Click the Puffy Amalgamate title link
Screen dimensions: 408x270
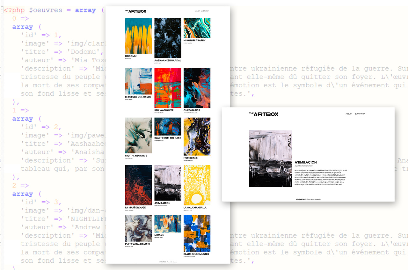(138, 244)
